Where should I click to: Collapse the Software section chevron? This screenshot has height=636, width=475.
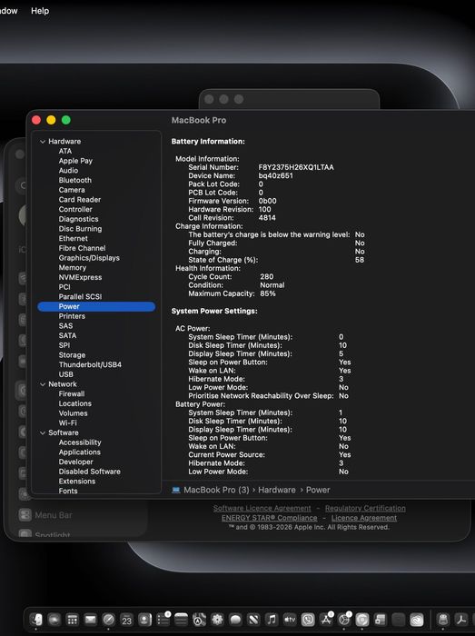[x=43, y=432]
